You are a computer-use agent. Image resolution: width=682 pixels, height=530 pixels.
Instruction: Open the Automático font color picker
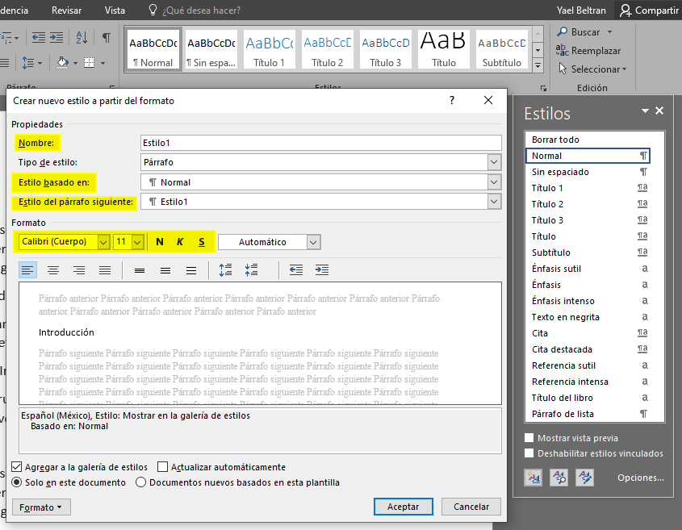click(313, 242)
